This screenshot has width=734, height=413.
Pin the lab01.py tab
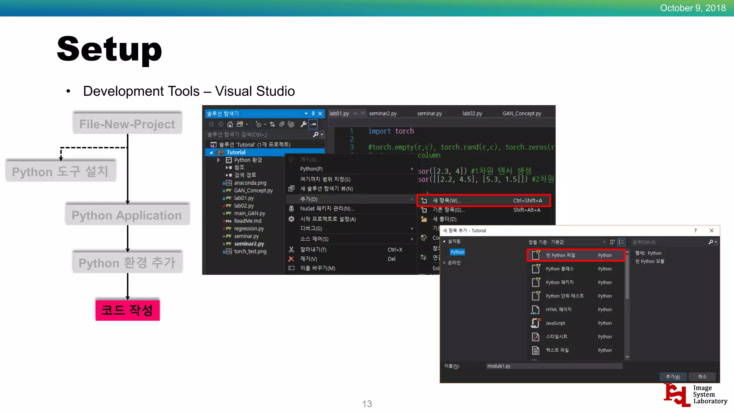[x=355, y=113]
